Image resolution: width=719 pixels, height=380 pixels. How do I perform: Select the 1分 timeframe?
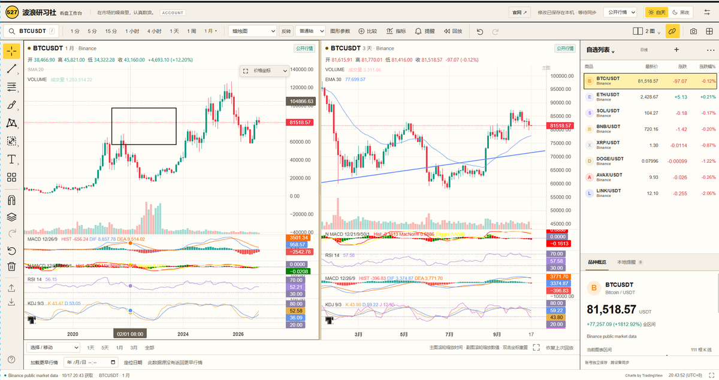(x=75, y=31)
